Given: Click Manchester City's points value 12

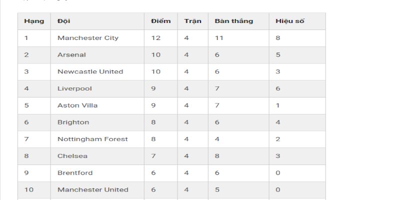Looking at the screenshot, I should tap(156, 38).
